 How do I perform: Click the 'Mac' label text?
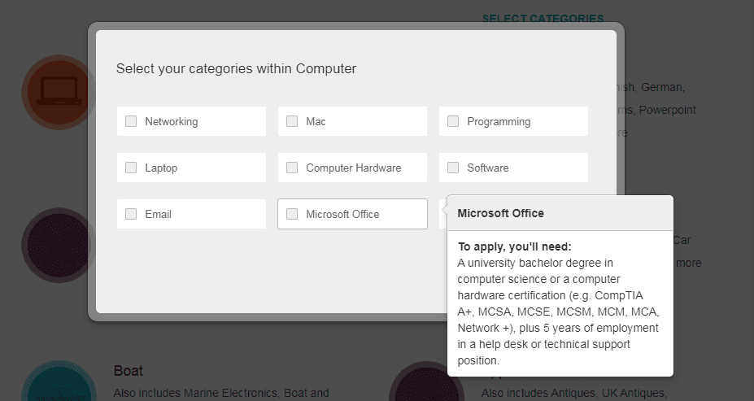click(x=316, y=122)
